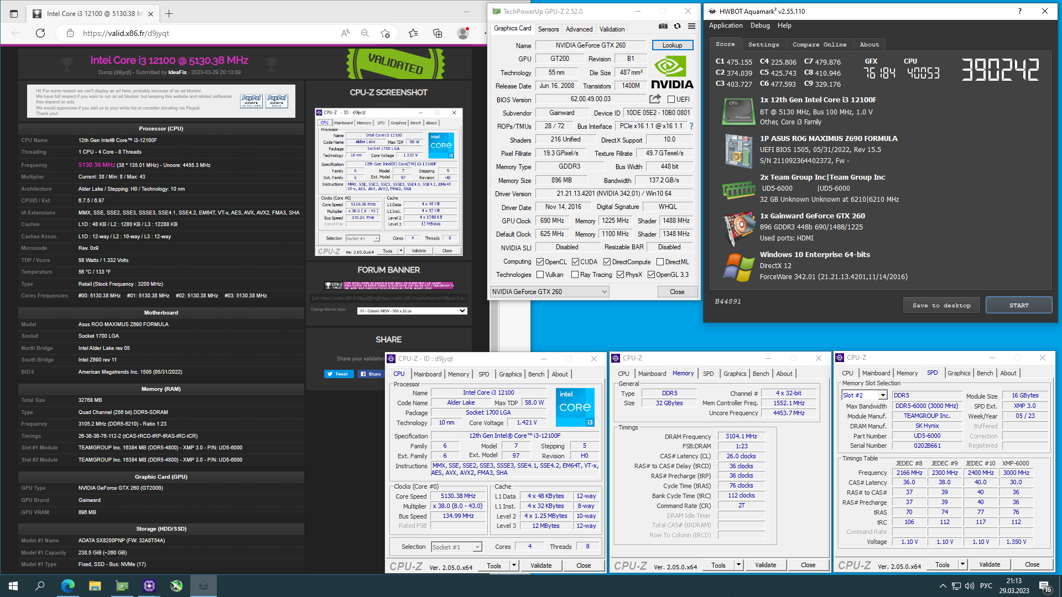Image resolution: width=1062 pixels, height=597 pixels.
Task: Switch to Bench tab in CPU-Z Memory window
Action: tap(761, 374)
